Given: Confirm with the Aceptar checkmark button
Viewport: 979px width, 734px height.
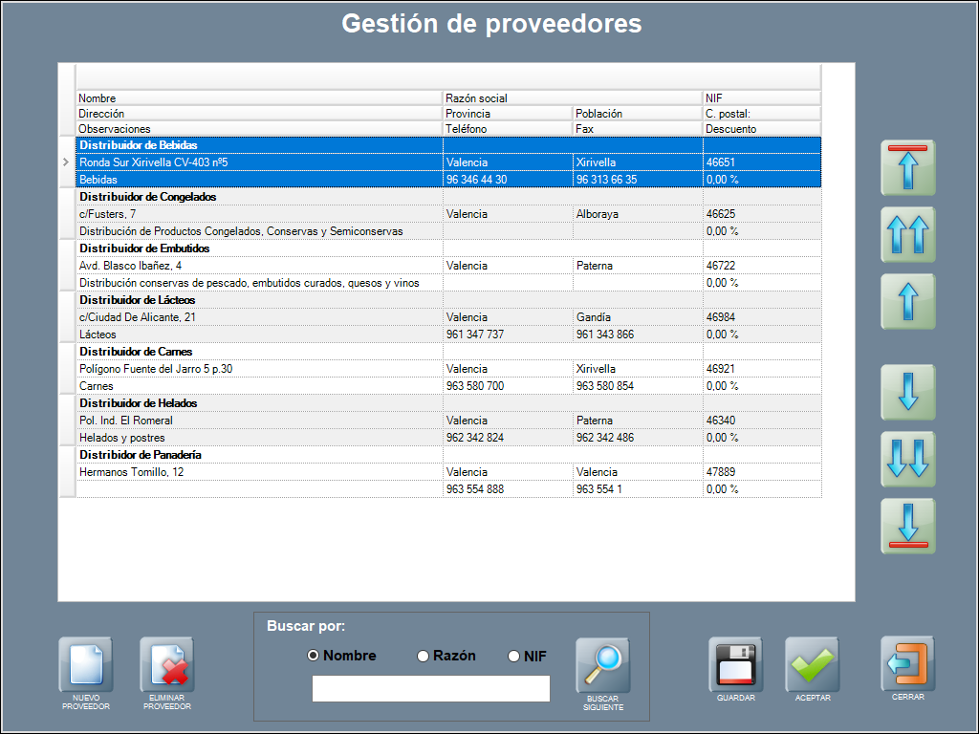Looking at the screenshot, I should [812, 664].
